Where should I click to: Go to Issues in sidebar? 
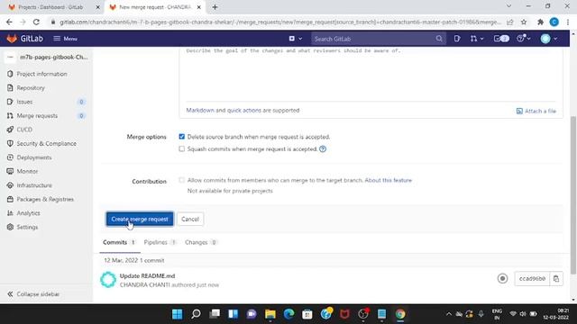click(24, 102)
